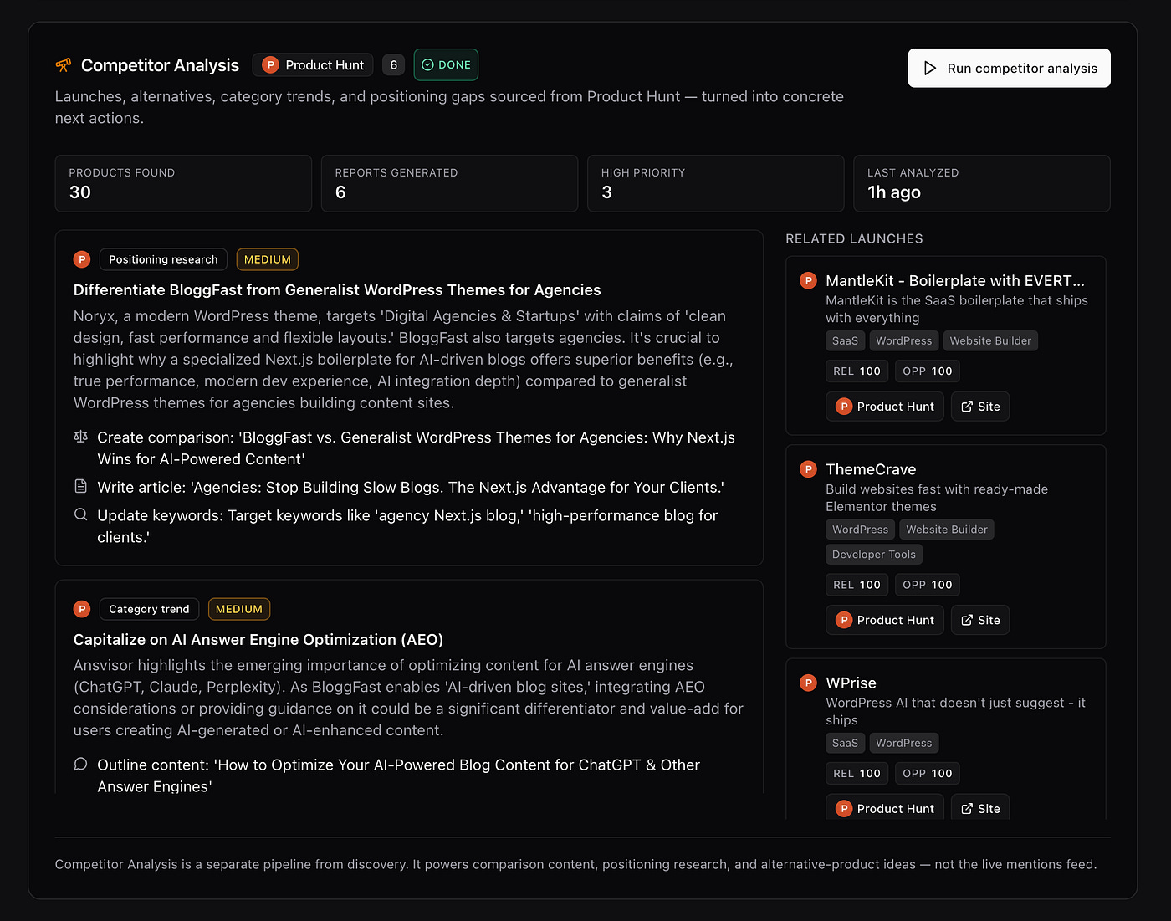Click the telescope icon beside Competitor Analysis
The image size is (1171, 921).
tap(64, 64)
